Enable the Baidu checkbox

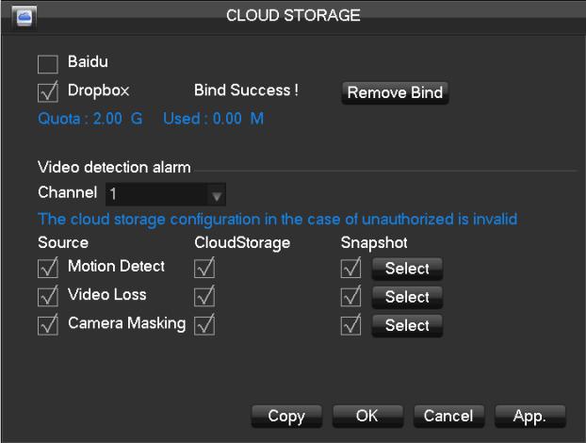click(x=48, y=64)
